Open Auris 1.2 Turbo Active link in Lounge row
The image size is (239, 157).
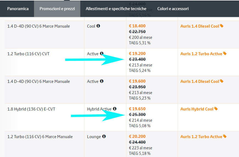tap(201, 137)
